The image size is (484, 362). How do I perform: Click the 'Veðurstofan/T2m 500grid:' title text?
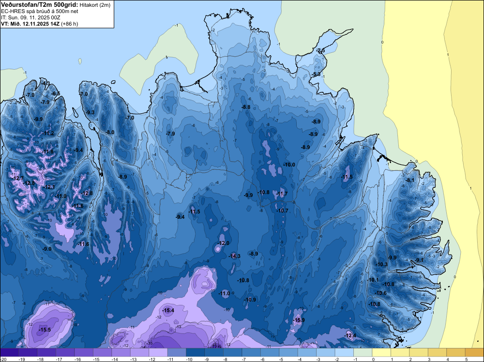[40, 5]
